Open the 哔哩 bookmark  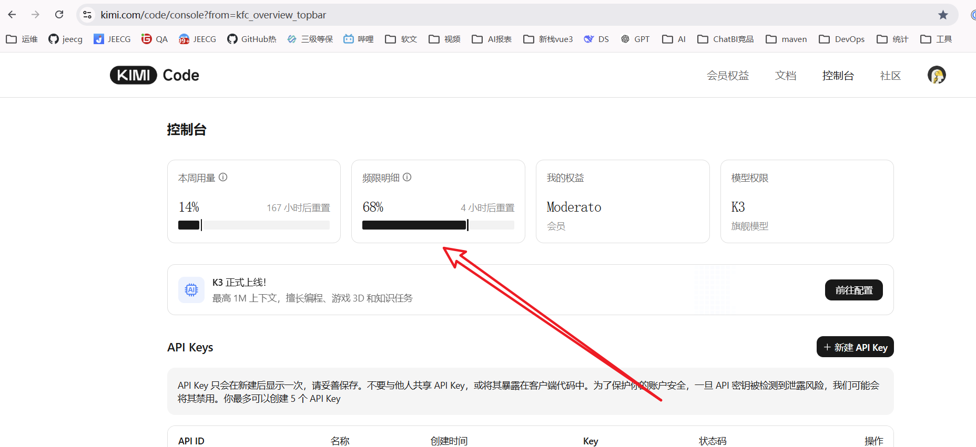359,39
